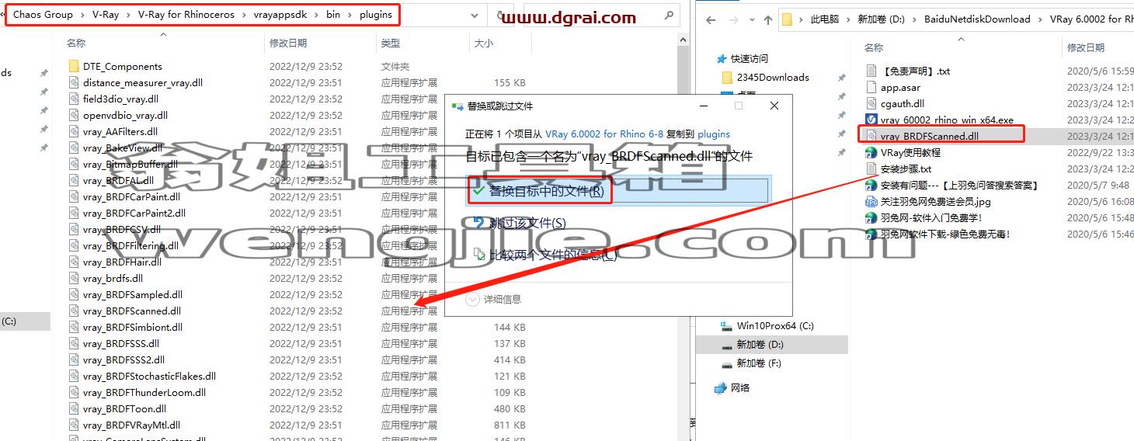The image size is (1134, 441).
Task: Open the chevron after BaiduNetdiskDownload in the breadcrumb
Action: [1040, 19]
